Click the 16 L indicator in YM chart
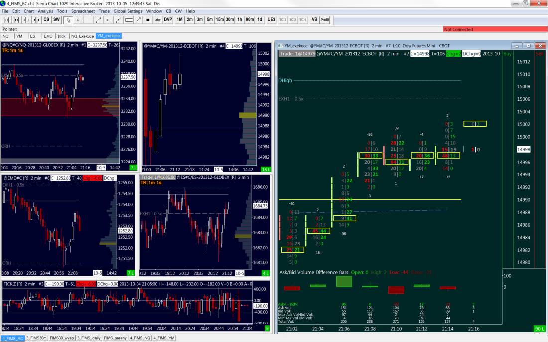This screenshot has width=548, height=342. (x=266, y=170)
